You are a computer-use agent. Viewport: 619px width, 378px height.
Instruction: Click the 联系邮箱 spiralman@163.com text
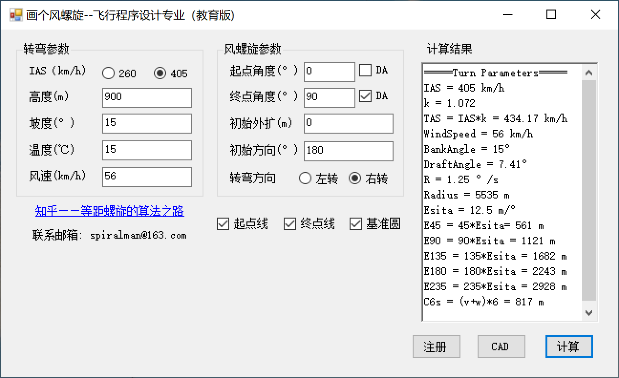pos(109,235)
